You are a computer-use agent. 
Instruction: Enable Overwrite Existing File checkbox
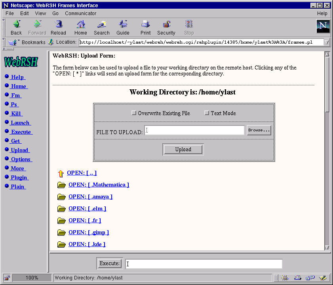(x=134, y=113)
